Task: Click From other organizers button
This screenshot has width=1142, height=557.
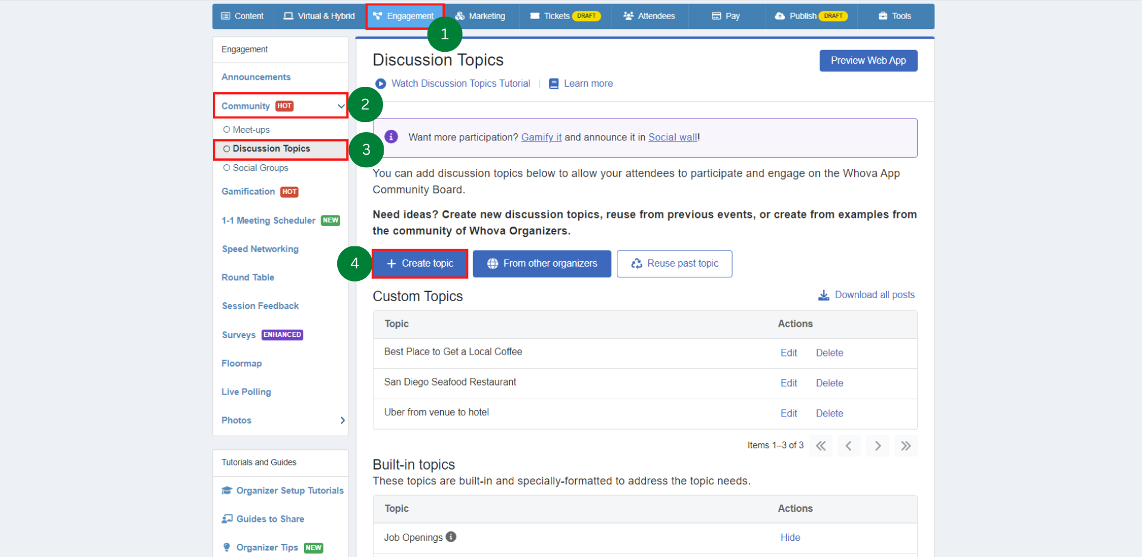Action: [542, 264]
